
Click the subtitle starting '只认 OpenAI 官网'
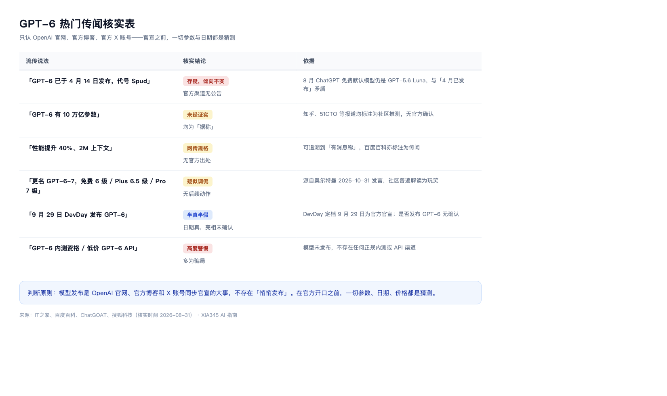pyautogui.click(x=127, y=38)
